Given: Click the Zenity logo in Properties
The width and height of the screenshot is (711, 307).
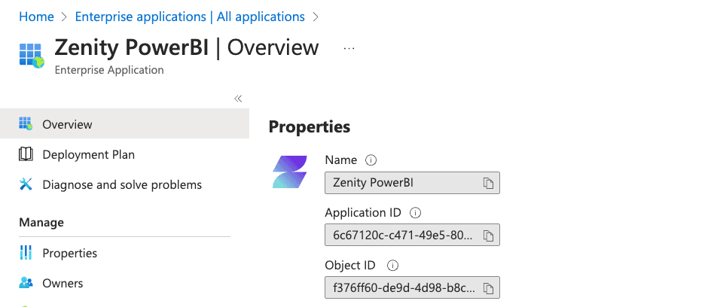Looking at the screenshot, I should tap(290, 172).
